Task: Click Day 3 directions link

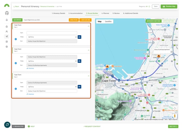Action: 30,94
